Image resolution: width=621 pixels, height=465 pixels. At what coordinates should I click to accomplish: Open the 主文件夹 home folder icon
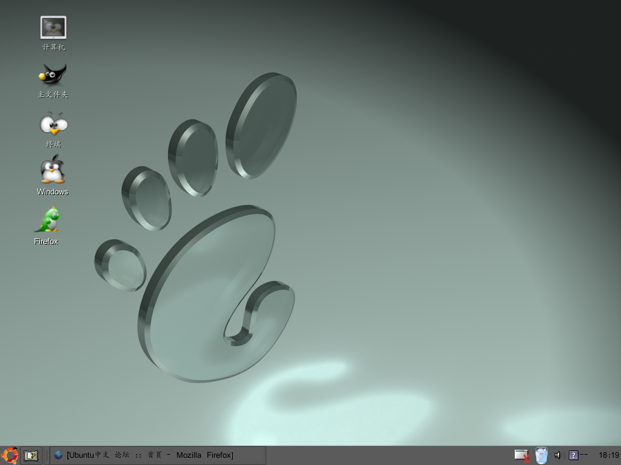pos(53,74)
